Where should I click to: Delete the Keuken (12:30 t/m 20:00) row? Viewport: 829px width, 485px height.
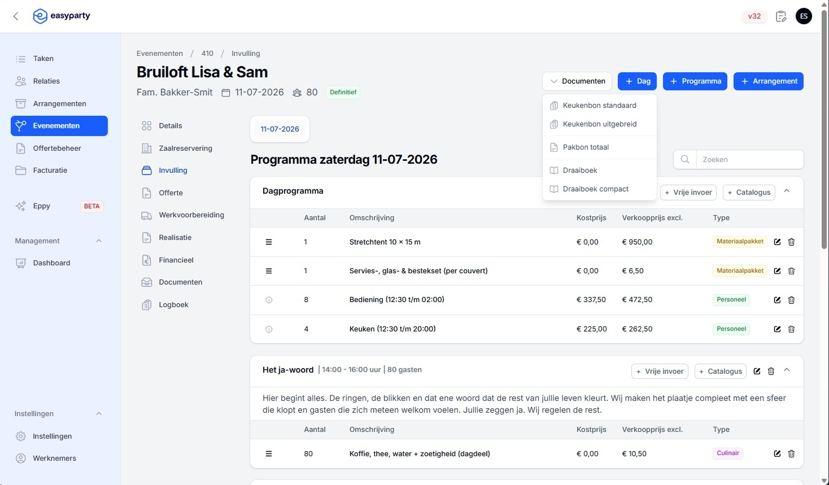tap(791, 329)
